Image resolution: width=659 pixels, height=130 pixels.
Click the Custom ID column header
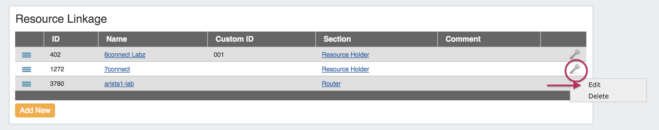(x=234, y=39)
